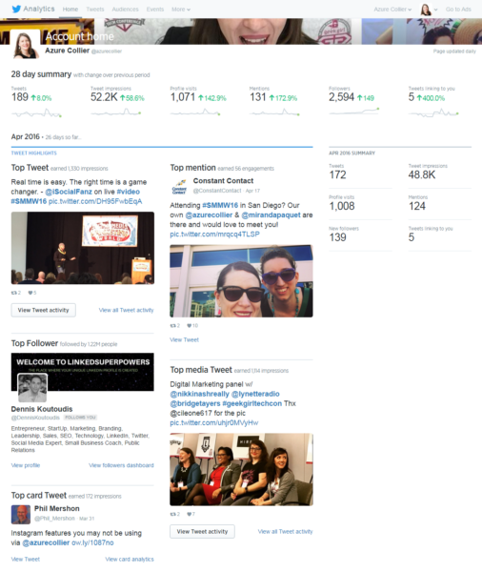482x572 pixels.
Task: Click the Tweet impressions sparkline chart
Action: (116, 112)
